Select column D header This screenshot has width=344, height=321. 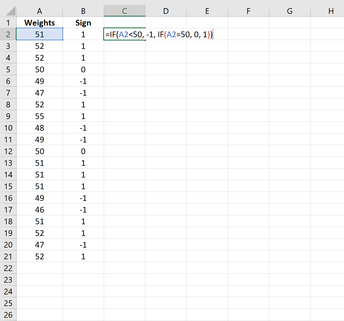(166, 11)
